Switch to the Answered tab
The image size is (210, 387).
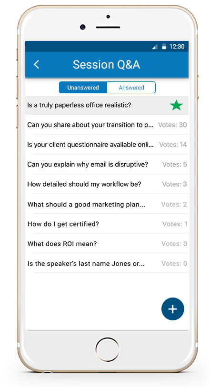tap(131, 88)
